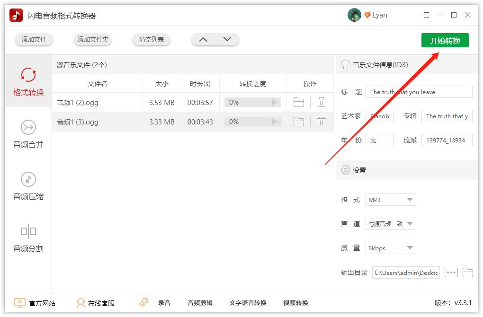
Task: Open the hamburger menu near the title bar
Action: pyautogui.click(x=426, y=15)
